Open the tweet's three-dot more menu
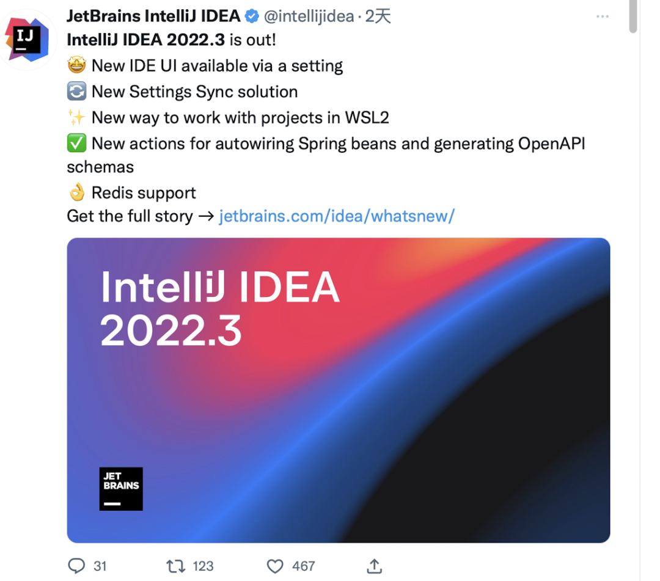660x581 pixels. [x=603, y=16]
